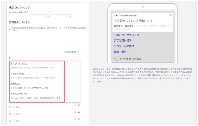
Task: Click preview headline 広告見出し 1
Action: pyautogui.click(x=122, y=21)
